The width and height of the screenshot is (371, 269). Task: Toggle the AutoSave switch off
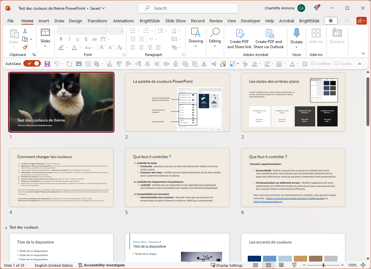click(x=32, y=63)
